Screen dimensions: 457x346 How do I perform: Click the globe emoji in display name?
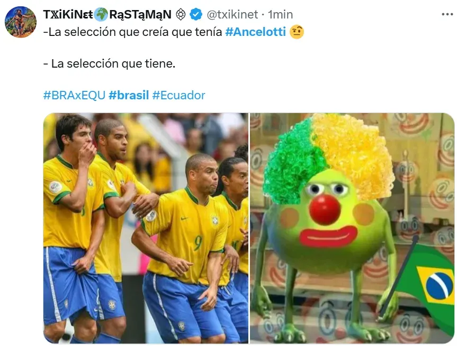click(x=101, y=14)
